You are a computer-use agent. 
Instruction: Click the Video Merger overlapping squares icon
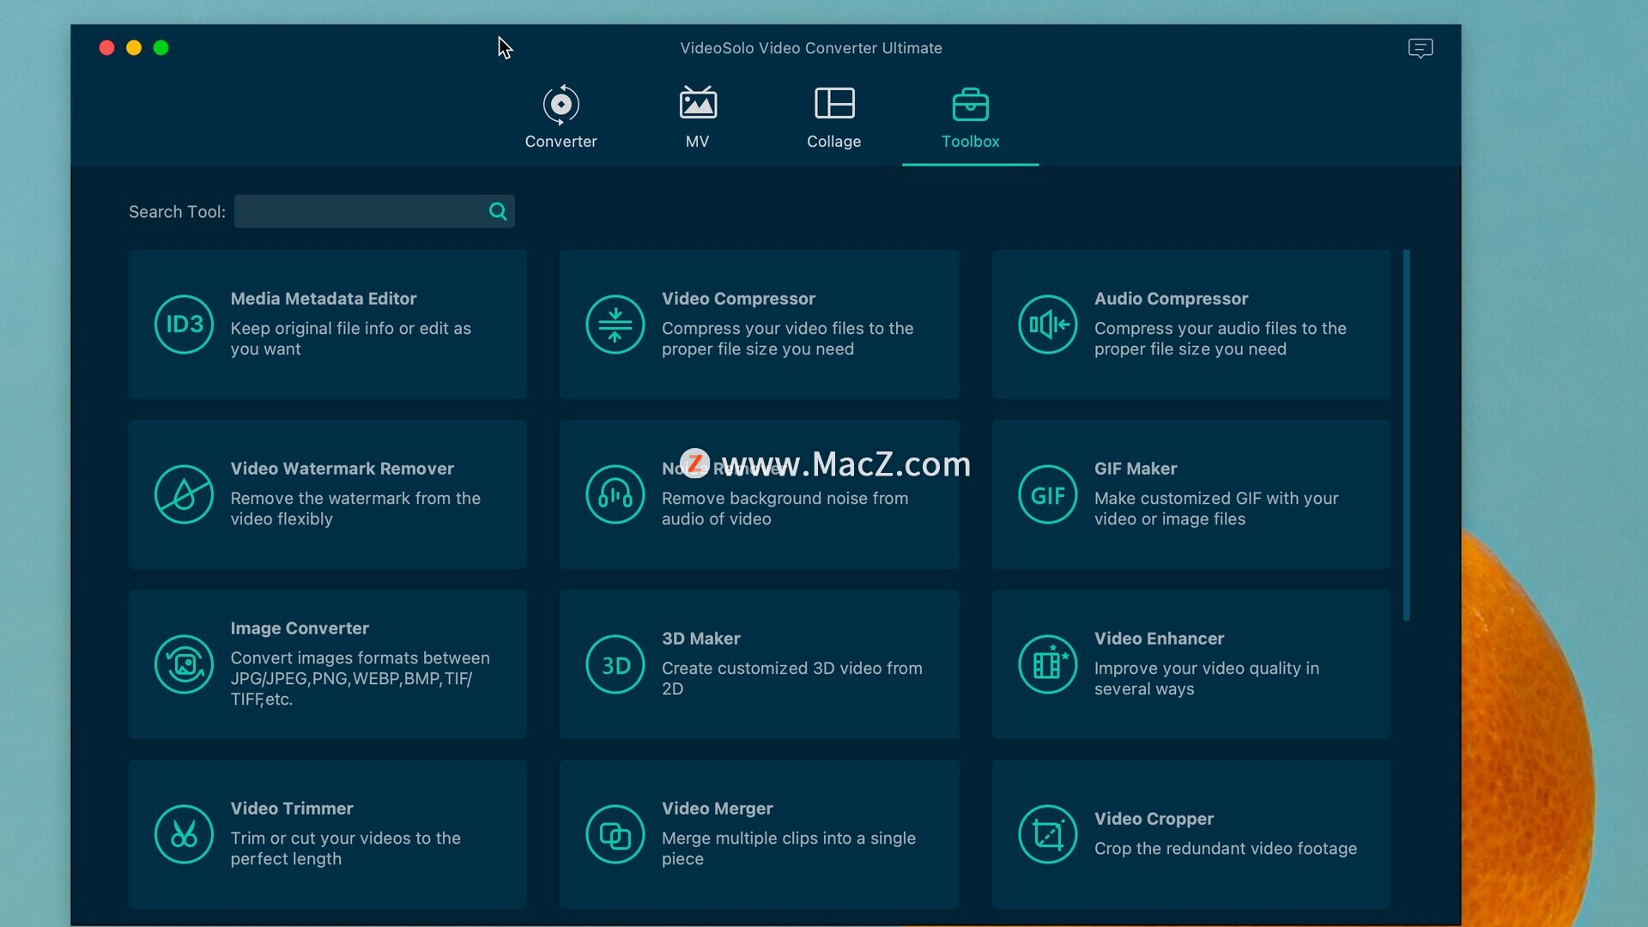tap(615, 834)
